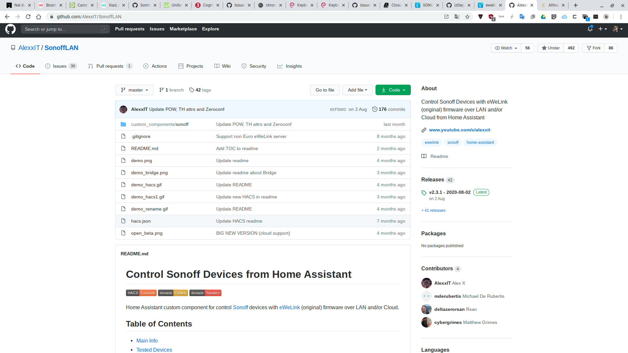Open Pull requests in the top navigation

pyautogui.click(x=130, y=29)
